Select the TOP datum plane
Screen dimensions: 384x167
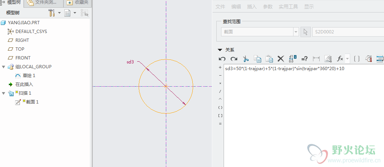click(20, 49)
